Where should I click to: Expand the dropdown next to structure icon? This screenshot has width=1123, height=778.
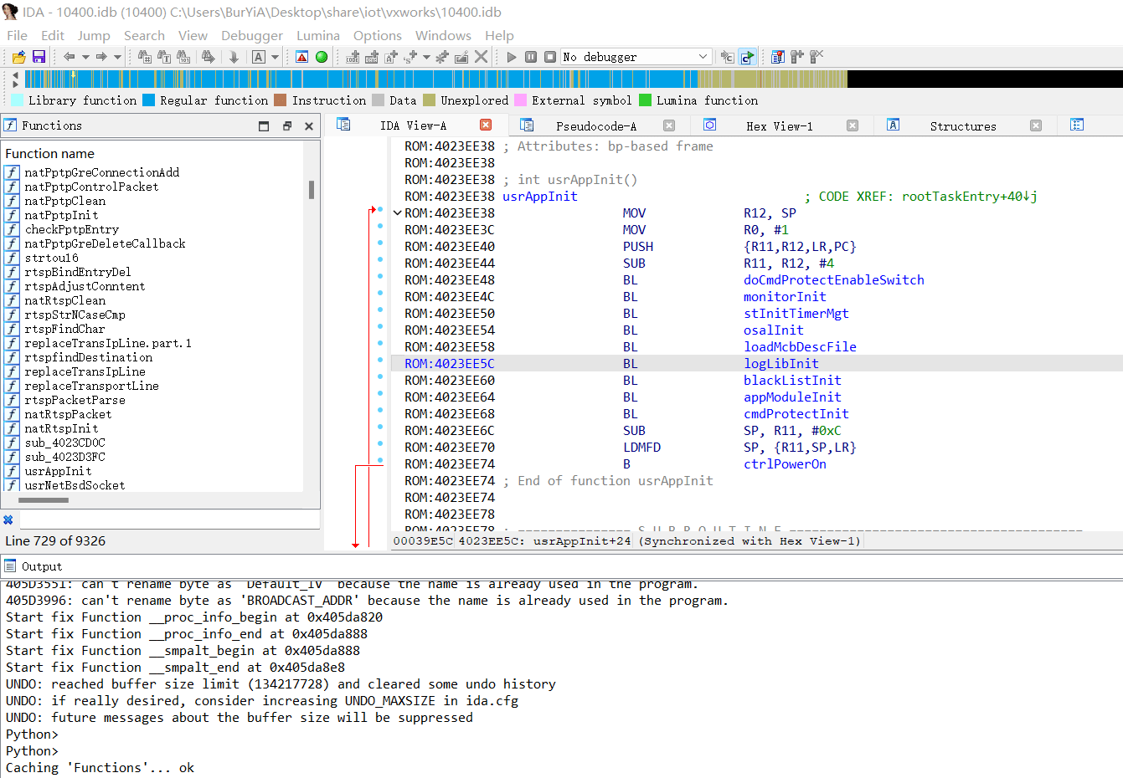point(426,57)
